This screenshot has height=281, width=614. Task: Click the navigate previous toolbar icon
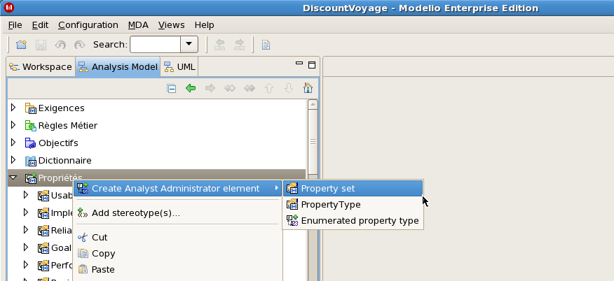219,45
